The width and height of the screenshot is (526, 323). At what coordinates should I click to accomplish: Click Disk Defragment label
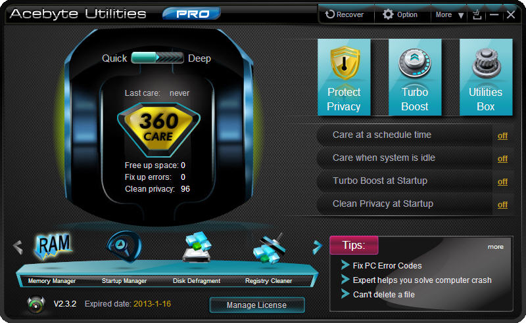tap(197, 281)
